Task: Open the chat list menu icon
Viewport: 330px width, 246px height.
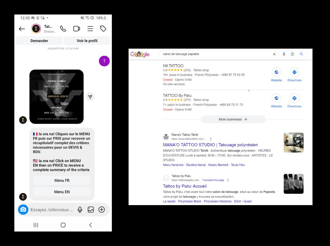Action: (90, 29)
